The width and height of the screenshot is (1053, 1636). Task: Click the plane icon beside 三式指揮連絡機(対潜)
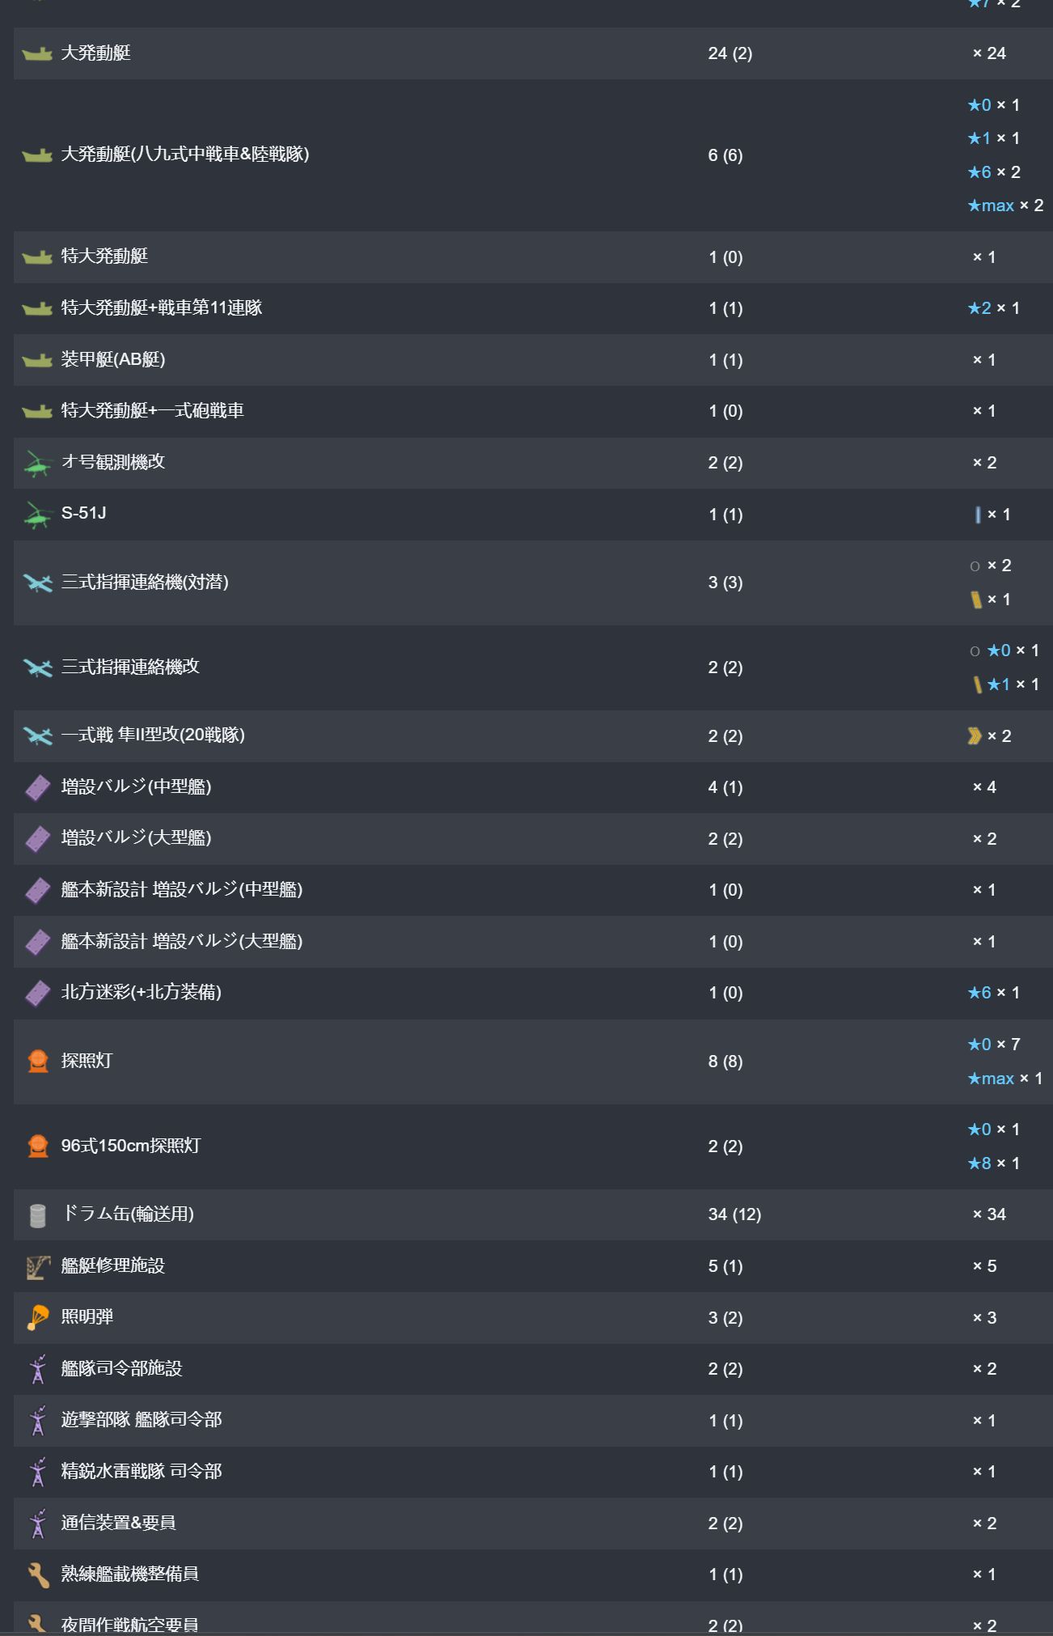tap(37, 583)
